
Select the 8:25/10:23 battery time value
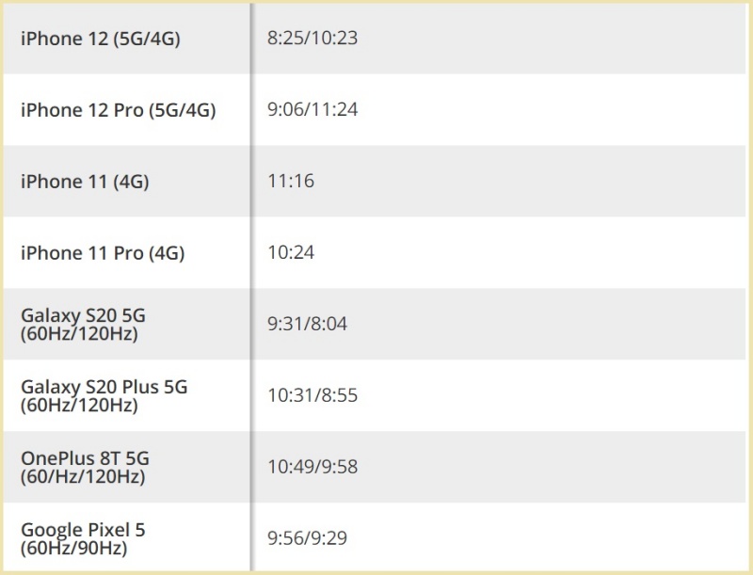[x=312, y=39]
